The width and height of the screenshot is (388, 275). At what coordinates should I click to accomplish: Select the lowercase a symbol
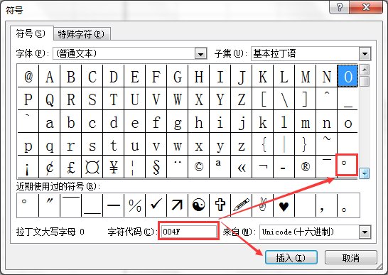[50, 122]
